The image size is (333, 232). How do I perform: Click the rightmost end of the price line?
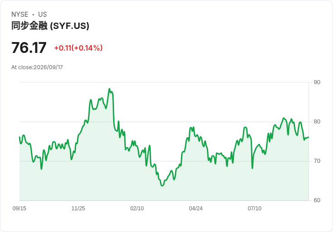[x=309, y=137]
